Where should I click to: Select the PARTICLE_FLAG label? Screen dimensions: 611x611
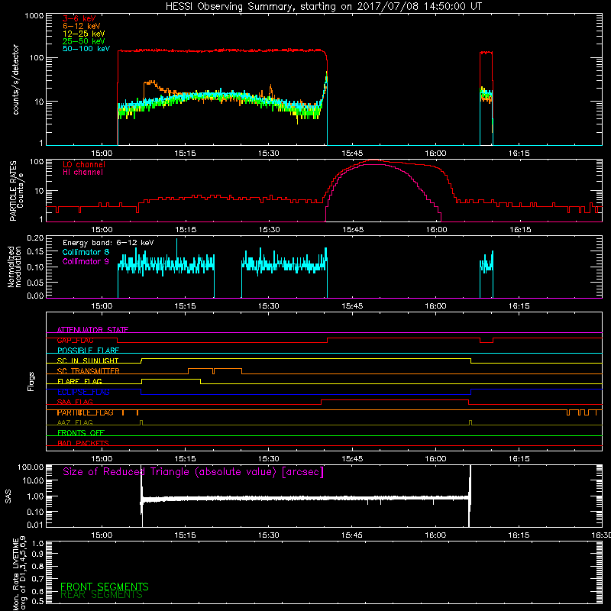pyautogui.click(x=86, y=412)
